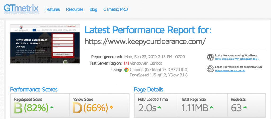Click the '(82%)' PageSpeed percentage
Image resolution: width=271 pixels, height=119 pixels.
[x=36, y=108]
